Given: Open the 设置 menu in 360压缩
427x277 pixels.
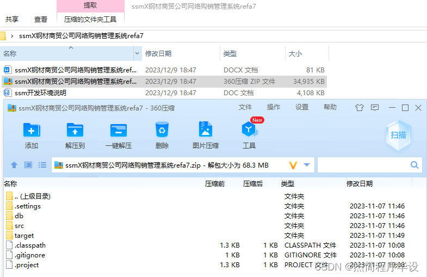Looking at the screenshot, I should point(302,107).
